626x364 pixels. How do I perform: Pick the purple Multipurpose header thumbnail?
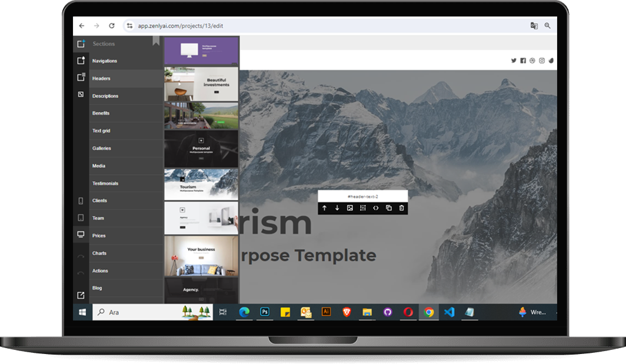pyautogui.click(x=201, y=51)
